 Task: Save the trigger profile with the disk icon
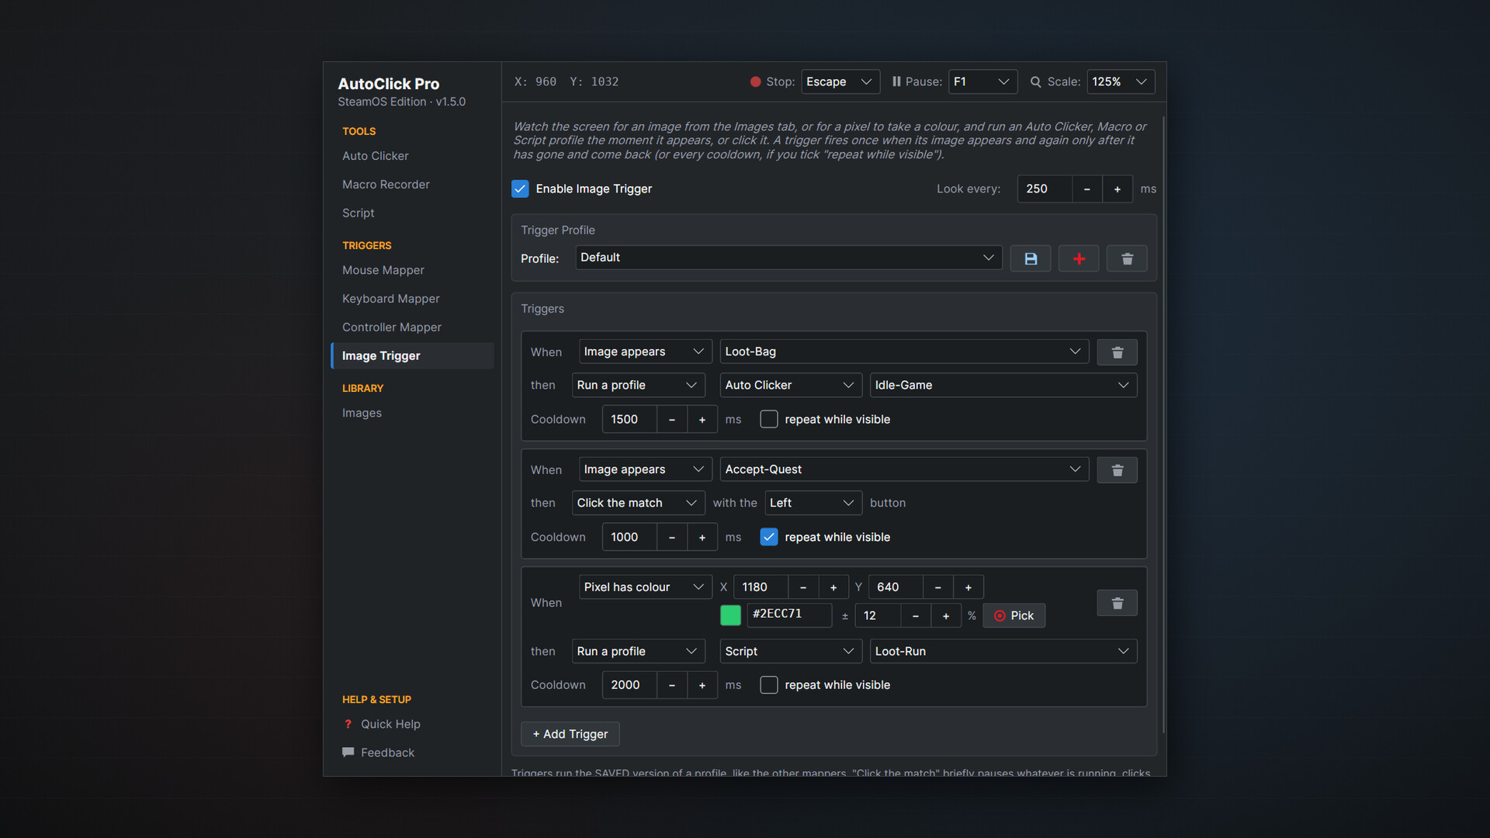pos(1031,258)
